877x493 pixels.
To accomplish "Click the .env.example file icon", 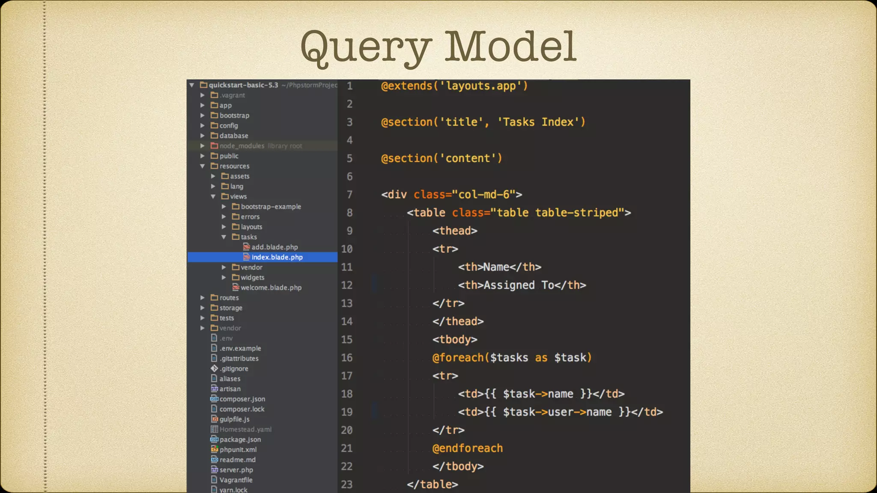I will [x=215, y=348].
